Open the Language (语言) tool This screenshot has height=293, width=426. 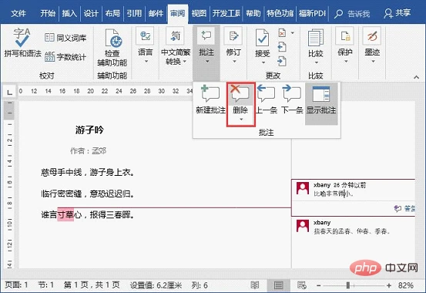[145, 45]
